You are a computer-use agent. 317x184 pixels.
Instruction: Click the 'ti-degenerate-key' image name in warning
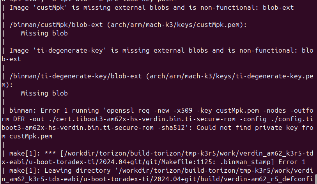coord(70,51)
